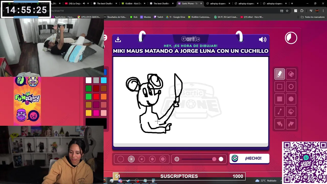The height and width of the screenshot is (184, 327).
Task: Pick the orange color swatch
Action: pyautogui.click(x=103, y=97)
